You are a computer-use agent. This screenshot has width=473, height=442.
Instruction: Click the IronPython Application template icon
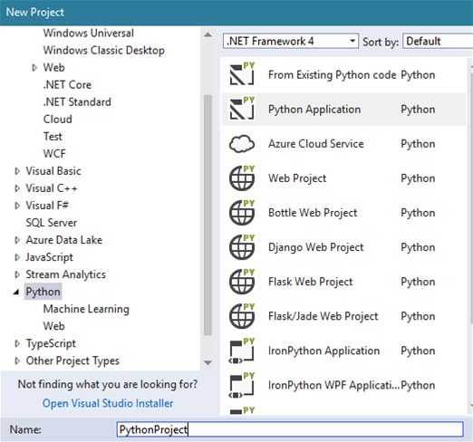coord(242,351)
